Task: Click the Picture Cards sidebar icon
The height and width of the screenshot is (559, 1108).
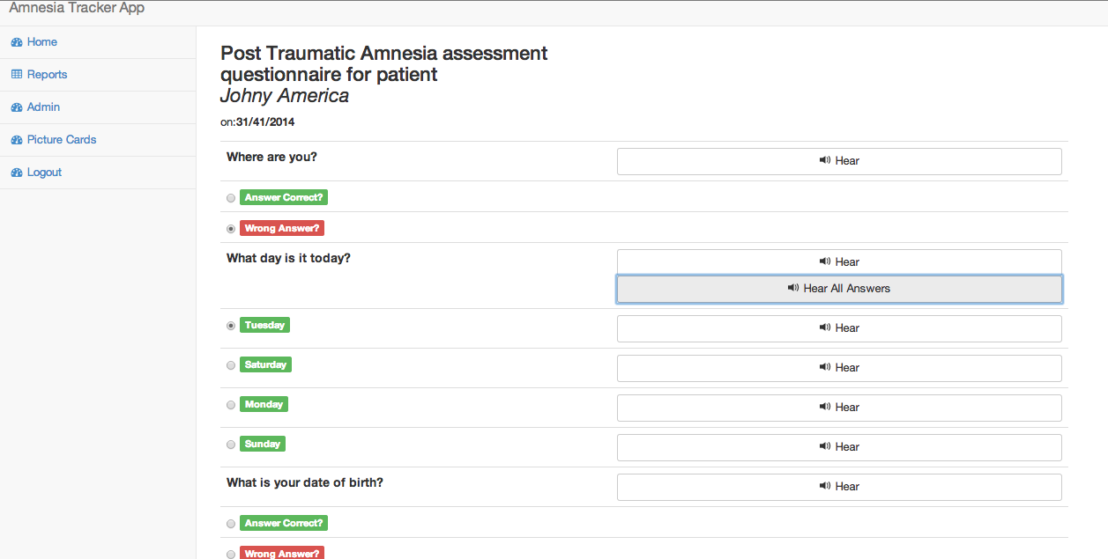Action: 17,140
